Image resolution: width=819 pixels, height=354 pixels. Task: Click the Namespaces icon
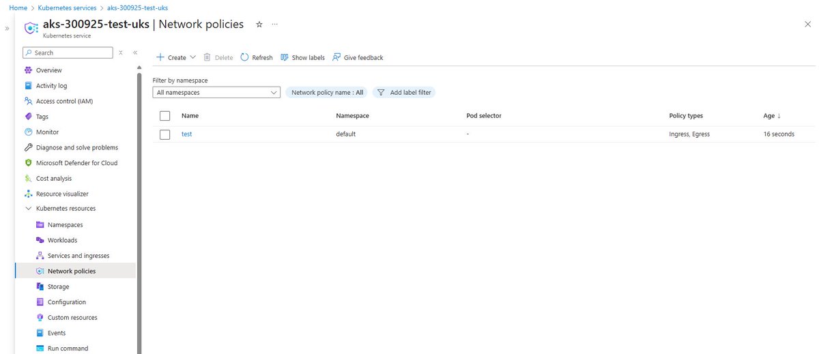click(40, 225)
